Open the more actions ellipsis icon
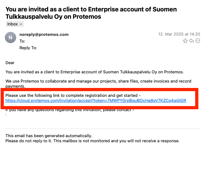Image resolution: width=206 pixels, height=181 pixels. coord(198,41)
